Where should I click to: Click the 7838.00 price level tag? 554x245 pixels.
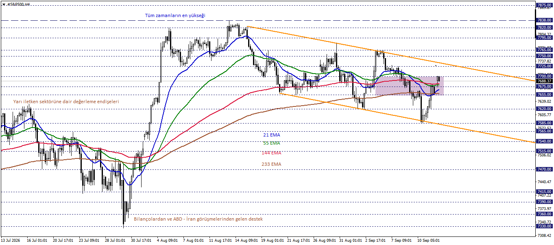click(x=544, y=20)
